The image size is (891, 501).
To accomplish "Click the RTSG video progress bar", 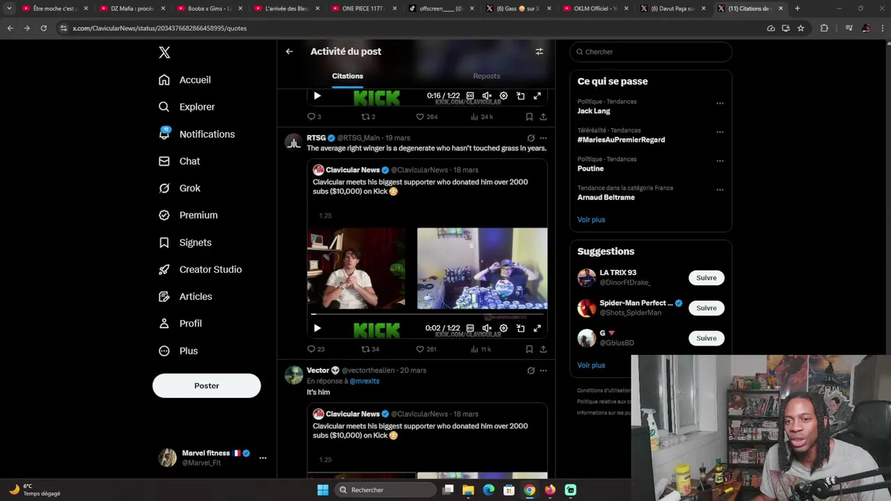I will coord(427,315).
